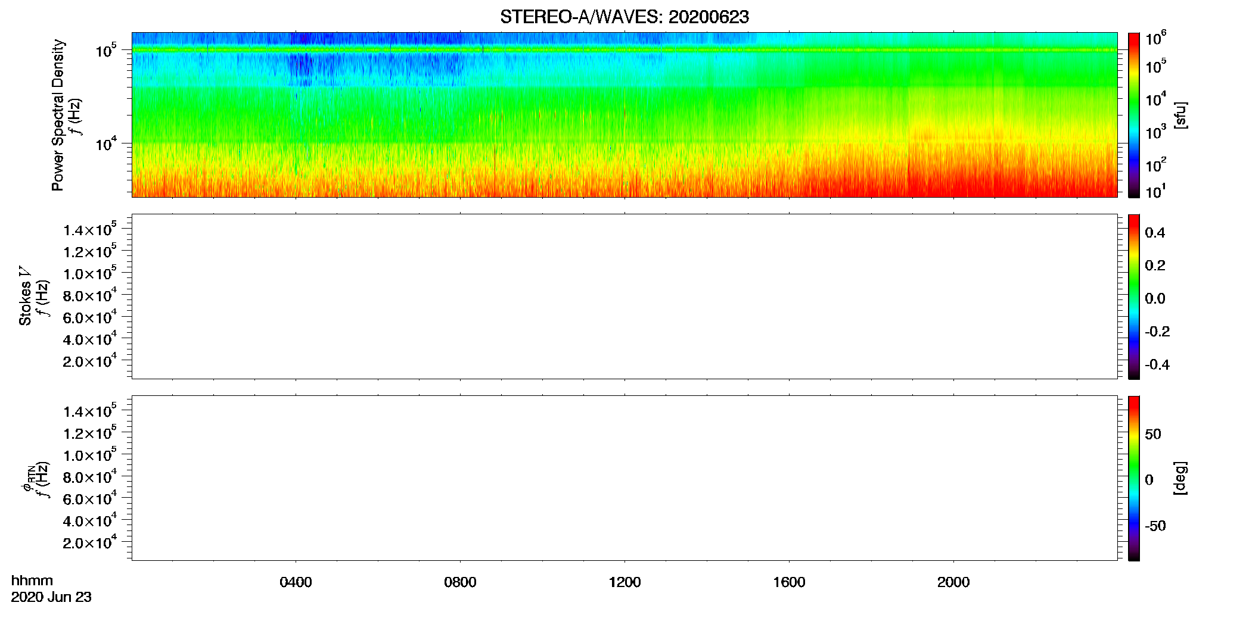Click the 1200 time tick label
This screenshot has height=643, width=1249.
click(624, 582)
